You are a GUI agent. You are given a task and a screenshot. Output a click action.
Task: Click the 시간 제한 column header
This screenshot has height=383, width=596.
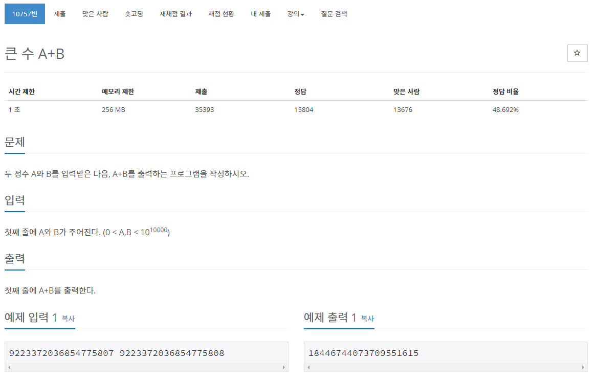pos(21,92)
